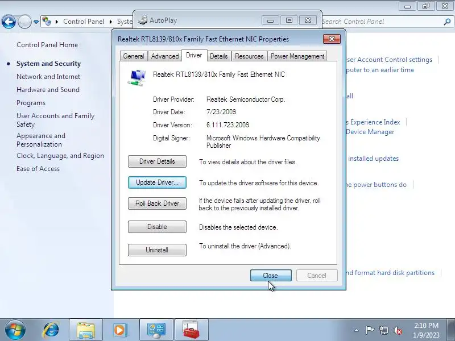Open Windows Explorer from taskbar

coord(86,330)
